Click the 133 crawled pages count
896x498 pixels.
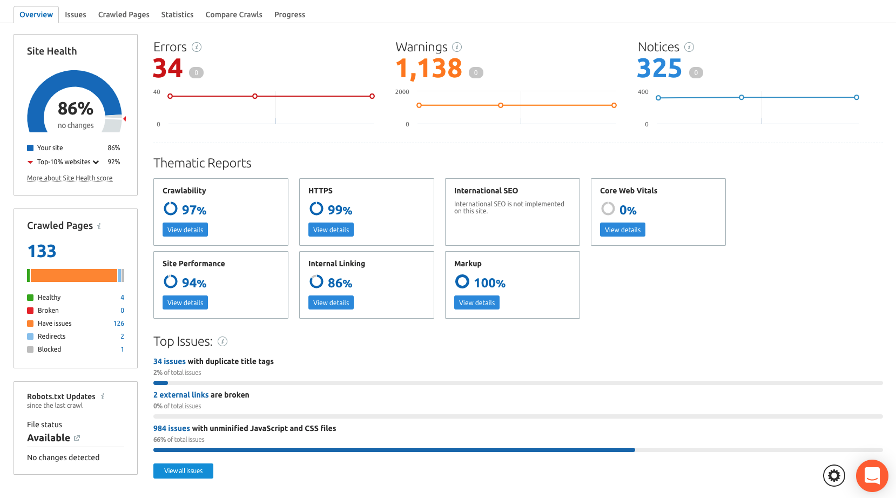click(42, 251)
